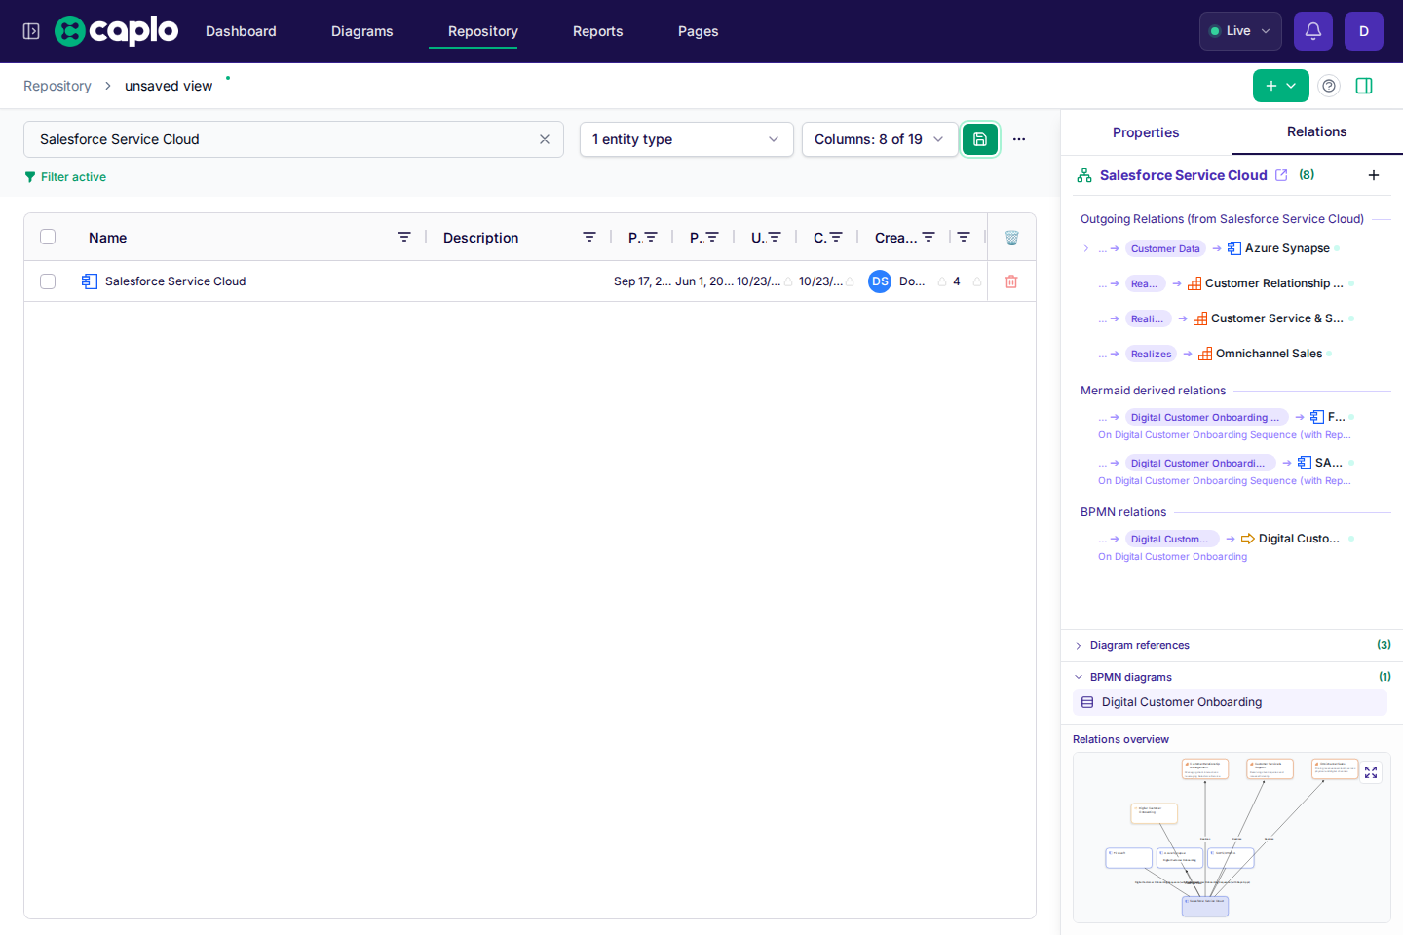Open the green add-new dropdown button
The image size is (1403, 935).
coord(1281,86)
